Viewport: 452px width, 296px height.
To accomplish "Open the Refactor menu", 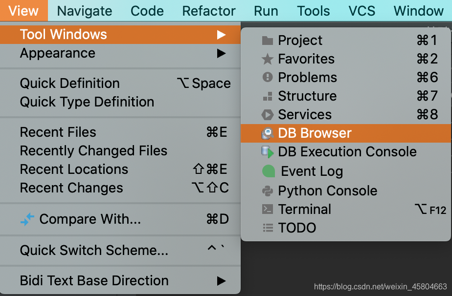I will pos(209,11).
